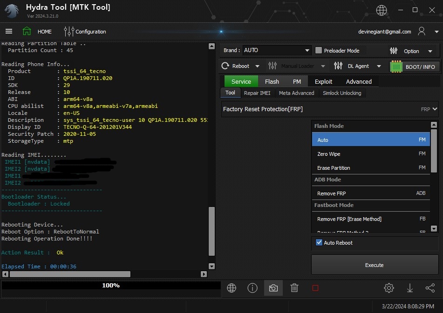Click the 100% progress bar
The width and height of the screenshot is (443, 313).
tap(111, 286)
